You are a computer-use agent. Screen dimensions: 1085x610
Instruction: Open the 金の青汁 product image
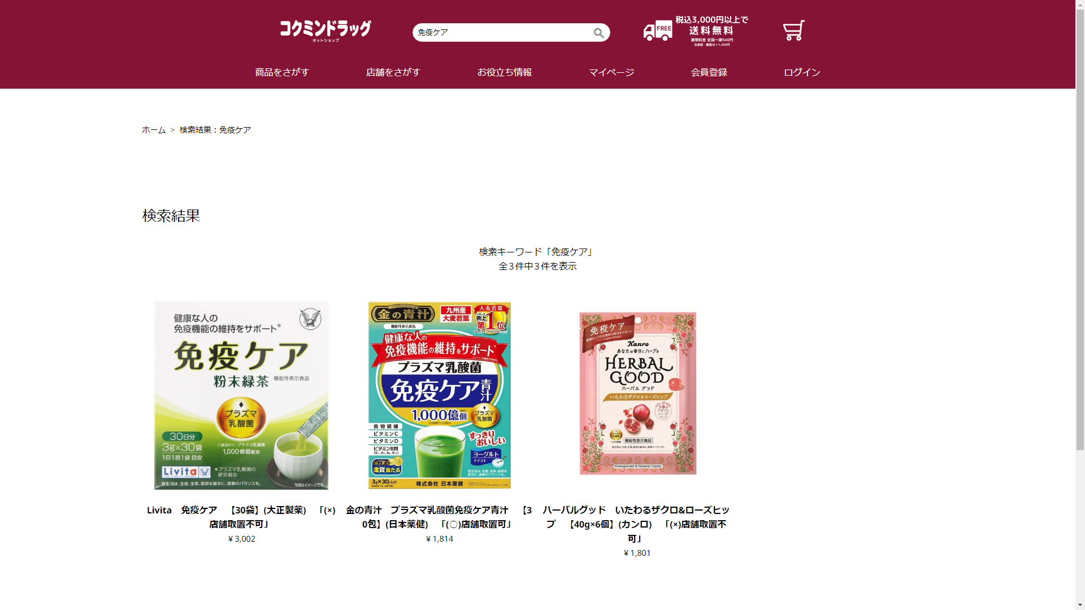coord(440,395)
